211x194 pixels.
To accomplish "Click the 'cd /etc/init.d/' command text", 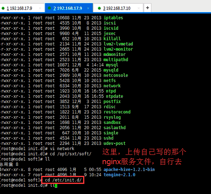I will (63, 180).
